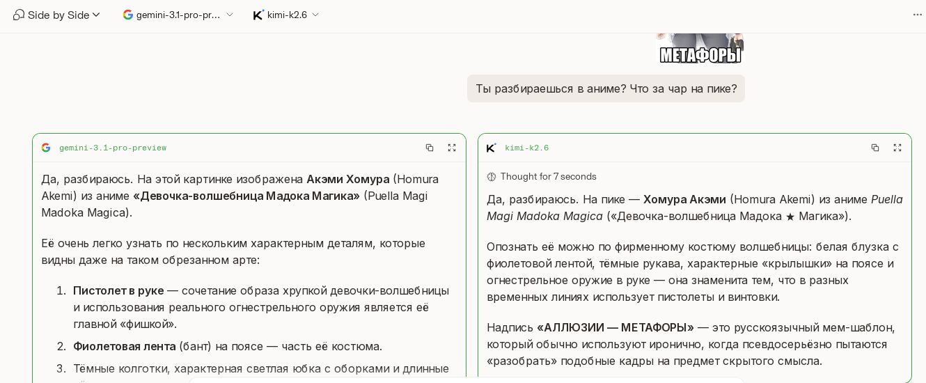
Task: Expand the kimi-k2.6 response panel
Action: pyautogui.click(x=897, y=148)
